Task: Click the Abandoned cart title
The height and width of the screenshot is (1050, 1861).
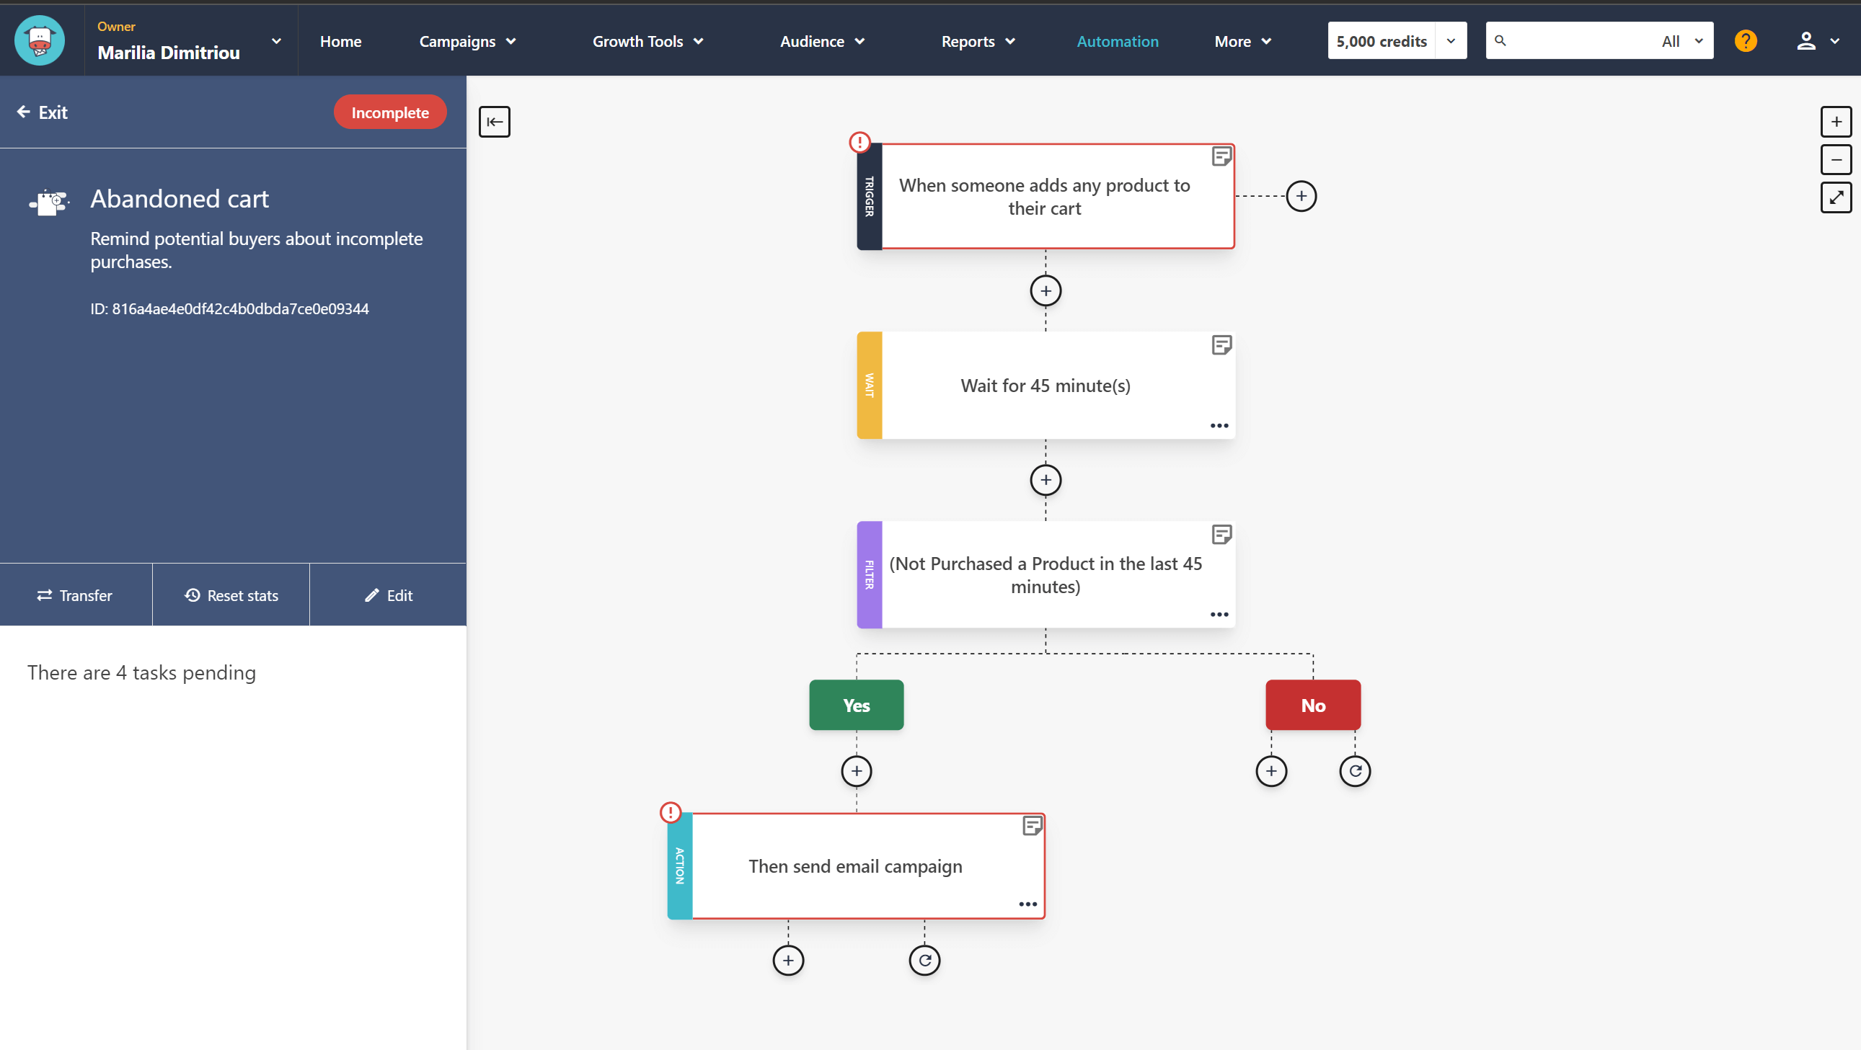Action: pyautogui.click(x=179, y=199)
